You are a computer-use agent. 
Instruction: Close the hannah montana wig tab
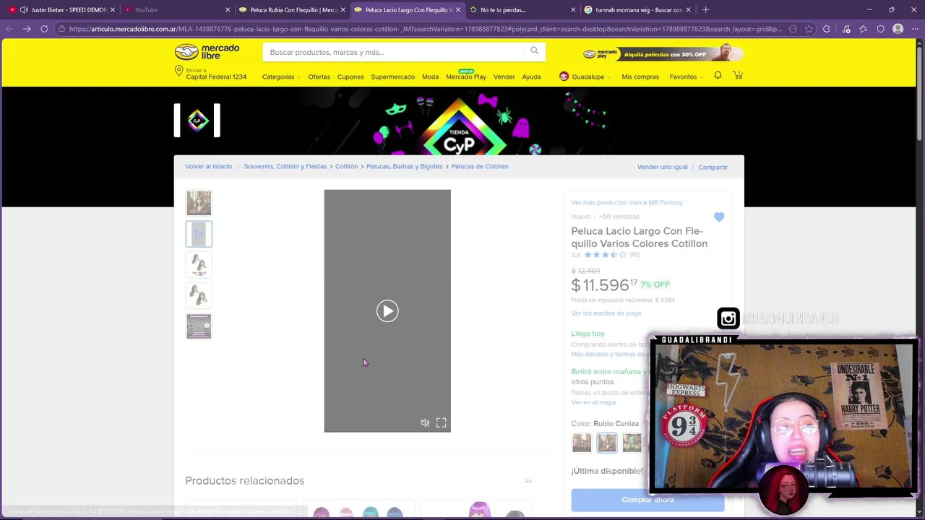point(688,9)
